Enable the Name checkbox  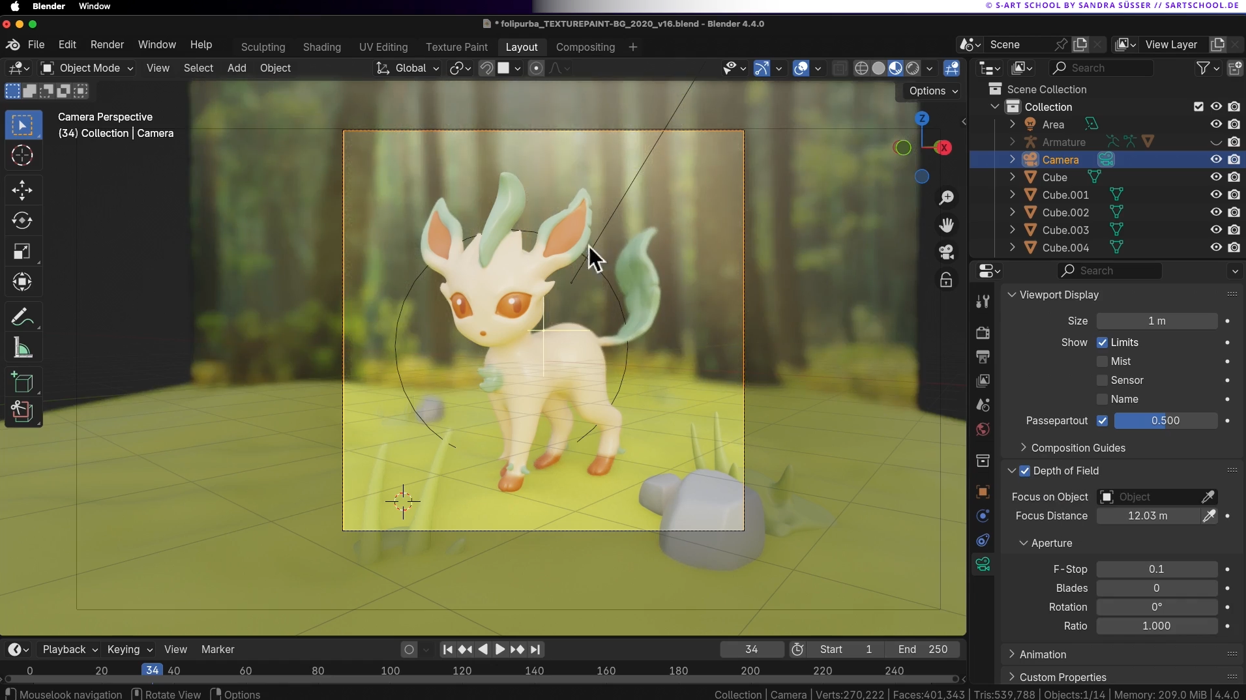click(x=1103, y=399)
